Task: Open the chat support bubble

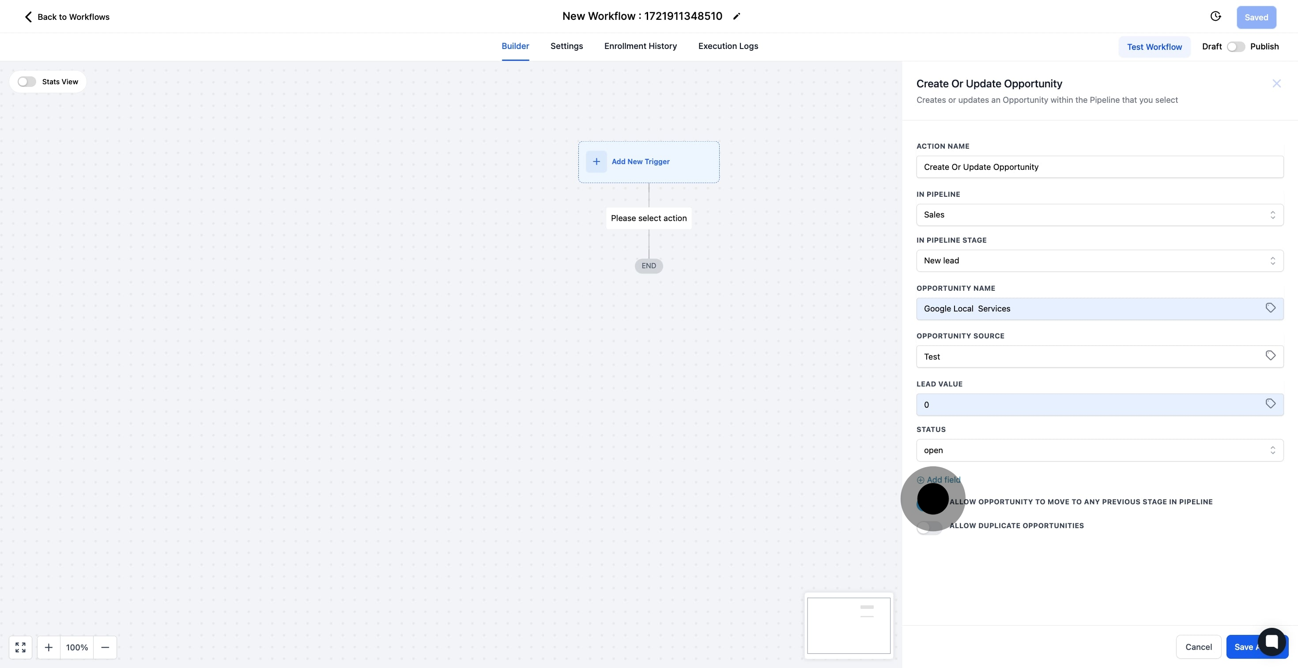Action: coord(1272,642)
